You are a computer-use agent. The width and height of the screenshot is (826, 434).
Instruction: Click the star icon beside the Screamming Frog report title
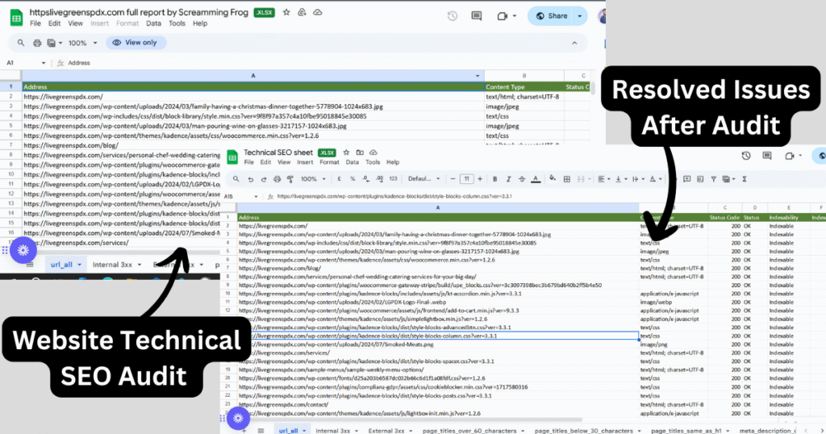[286, 12]
